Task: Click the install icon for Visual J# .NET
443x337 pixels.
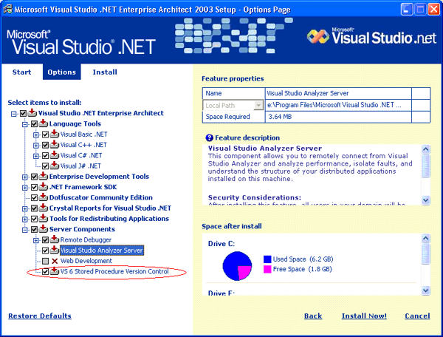Action: [55, 166]
